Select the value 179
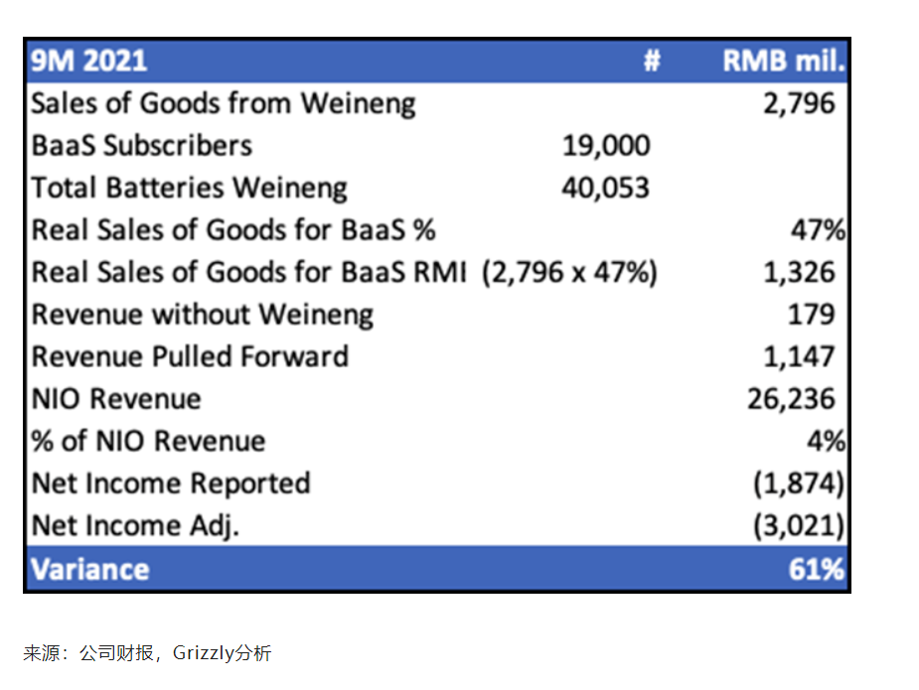This screenshot has height=690, width=919. [811, 315]
